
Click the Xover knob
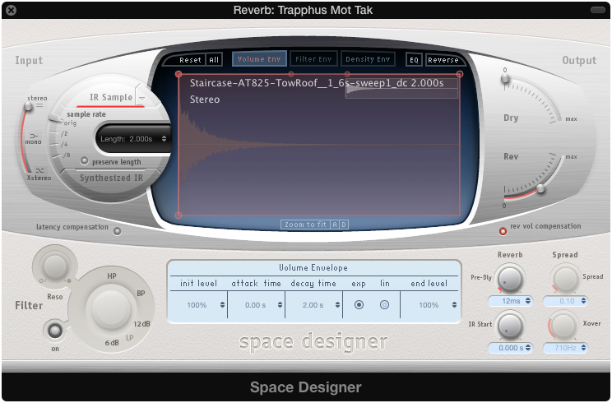[564, 326]
